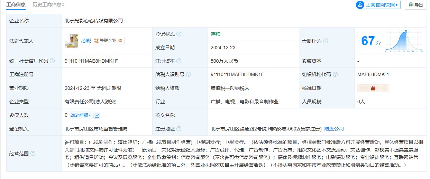The width and height of the screenshot is (430, 179).
Task: Click the Excel icon in the 导出 button
Action: (x=411, y=5)
